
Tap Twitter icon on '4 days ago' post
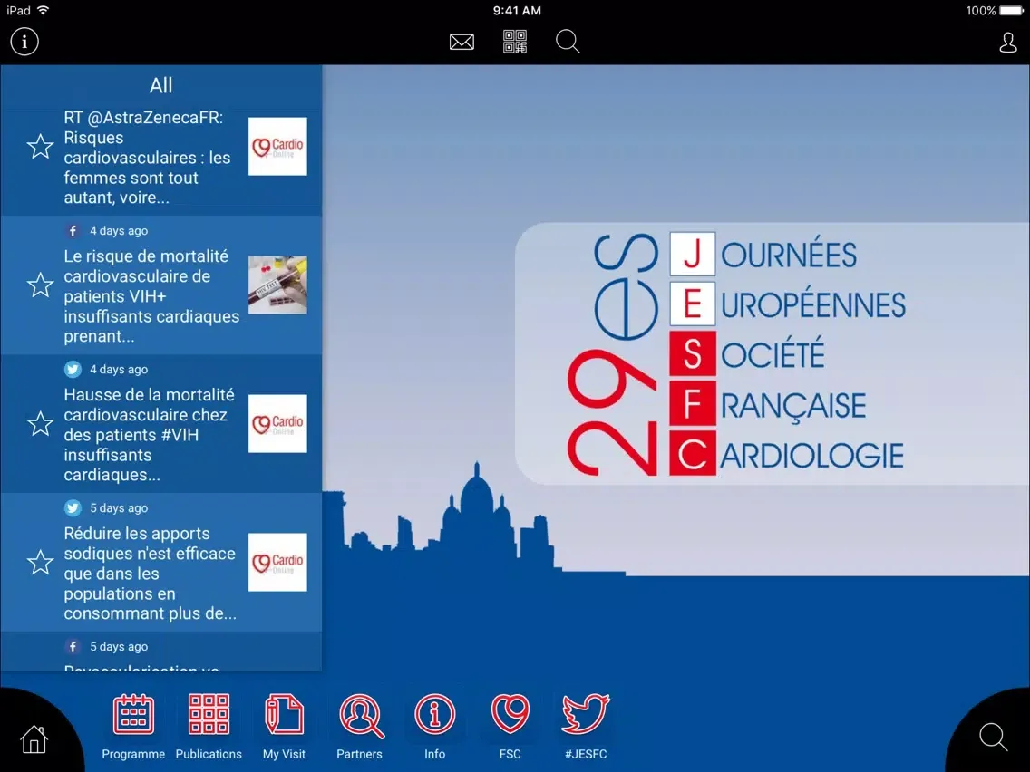click(73, 369)
